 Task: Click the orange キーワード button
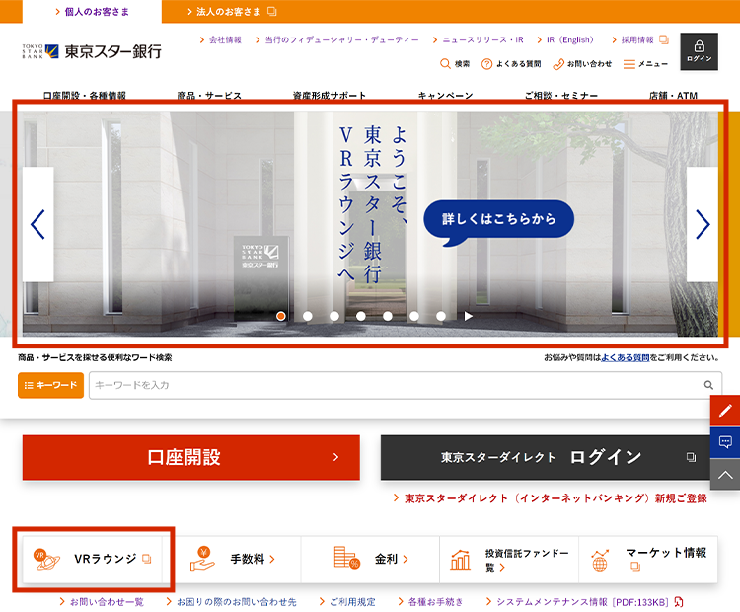[x=51, y=385]
